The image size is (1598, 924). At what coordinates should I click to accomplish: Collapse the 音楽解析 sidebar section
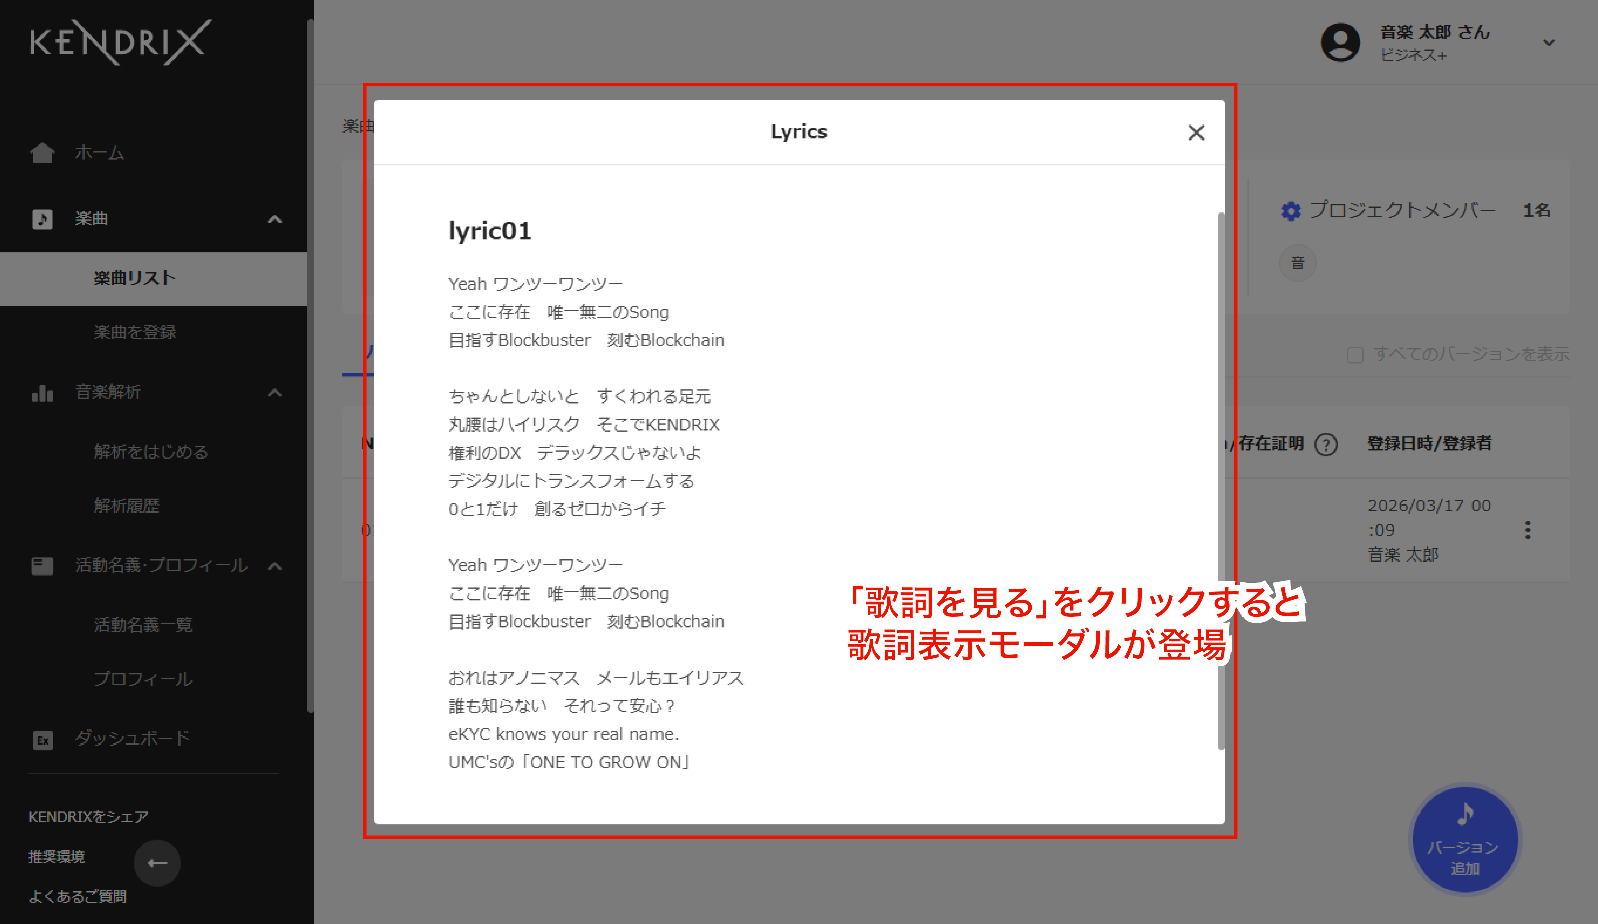coord(275,393)
